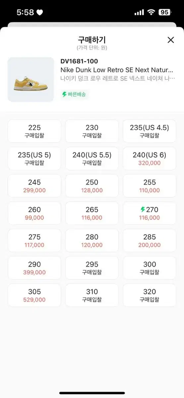The width and height of the screenshot is (184, 398).
Task: Choose size 240(US 5.5)
Action: click(92, 159)
